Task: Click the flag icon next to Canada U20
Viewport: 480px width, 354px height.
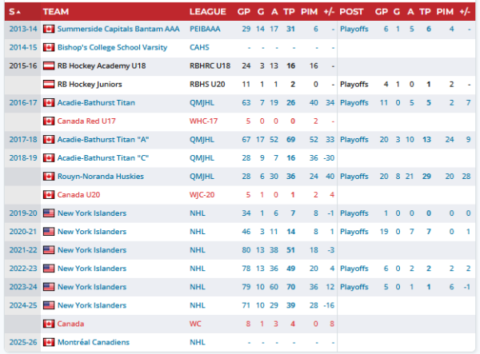Action: tap(48, 194)
